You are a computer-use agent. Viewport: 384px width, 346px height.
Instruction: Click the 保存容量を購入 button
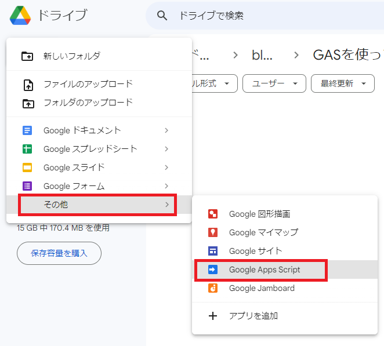[x=59, y=253]
